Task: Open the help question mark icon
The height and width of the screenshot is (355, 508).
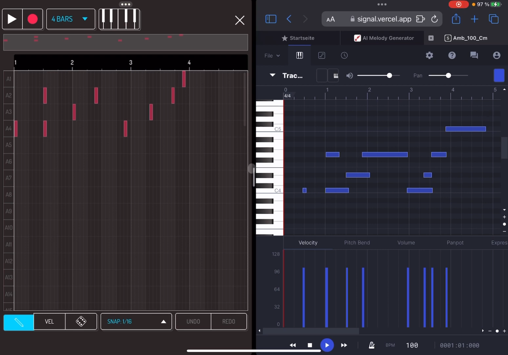Action: (x=452, y=55)
